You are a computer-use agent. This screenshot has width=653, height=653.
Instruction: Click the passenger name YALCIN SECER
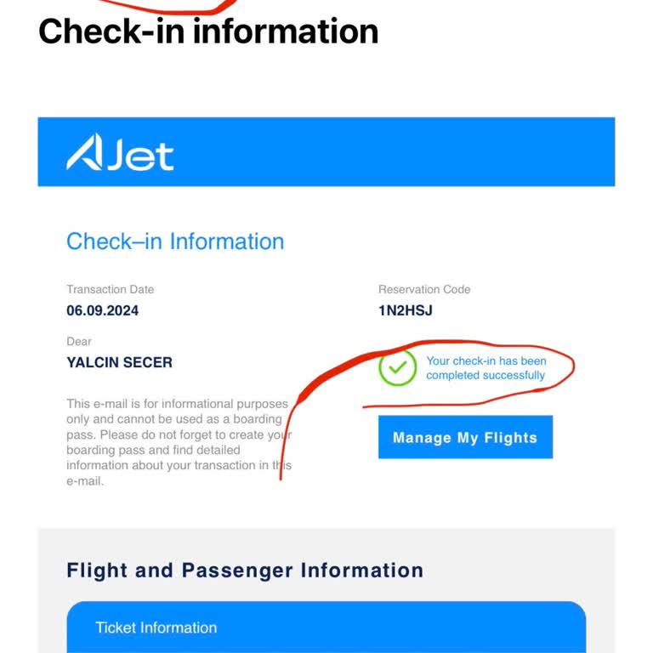[x=120, y=362]
